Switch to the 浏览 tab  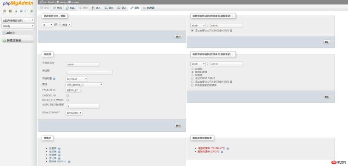[x=44, y=8]
